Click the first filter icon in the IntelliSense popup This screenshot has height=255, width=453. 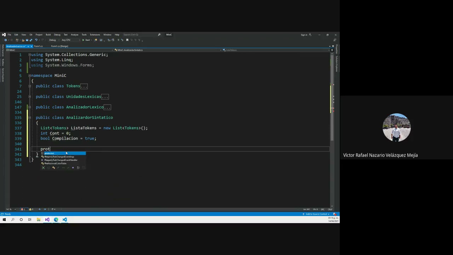click(43, 168)
